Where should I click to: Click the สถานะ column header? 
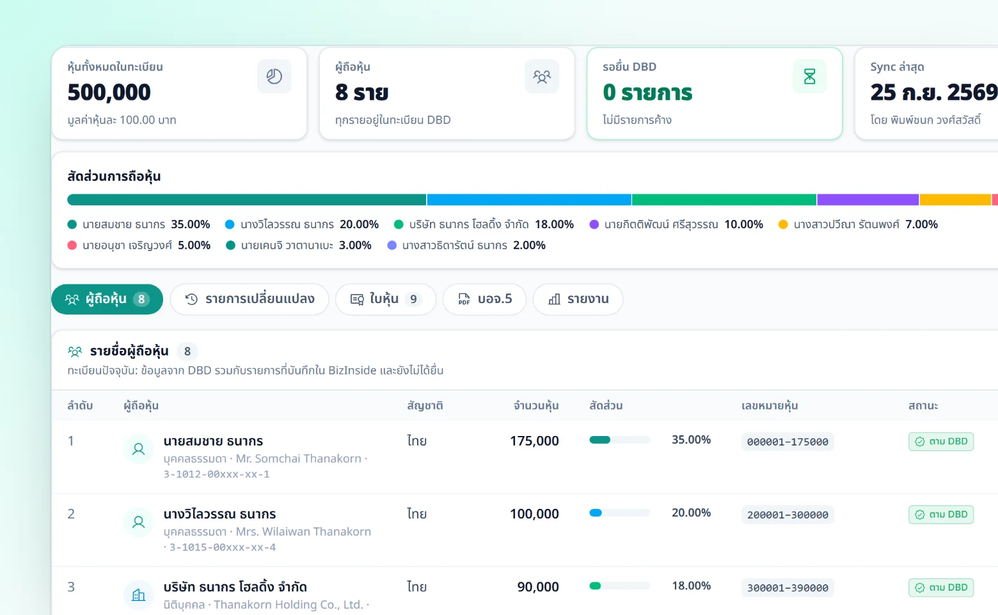point(923,406)
